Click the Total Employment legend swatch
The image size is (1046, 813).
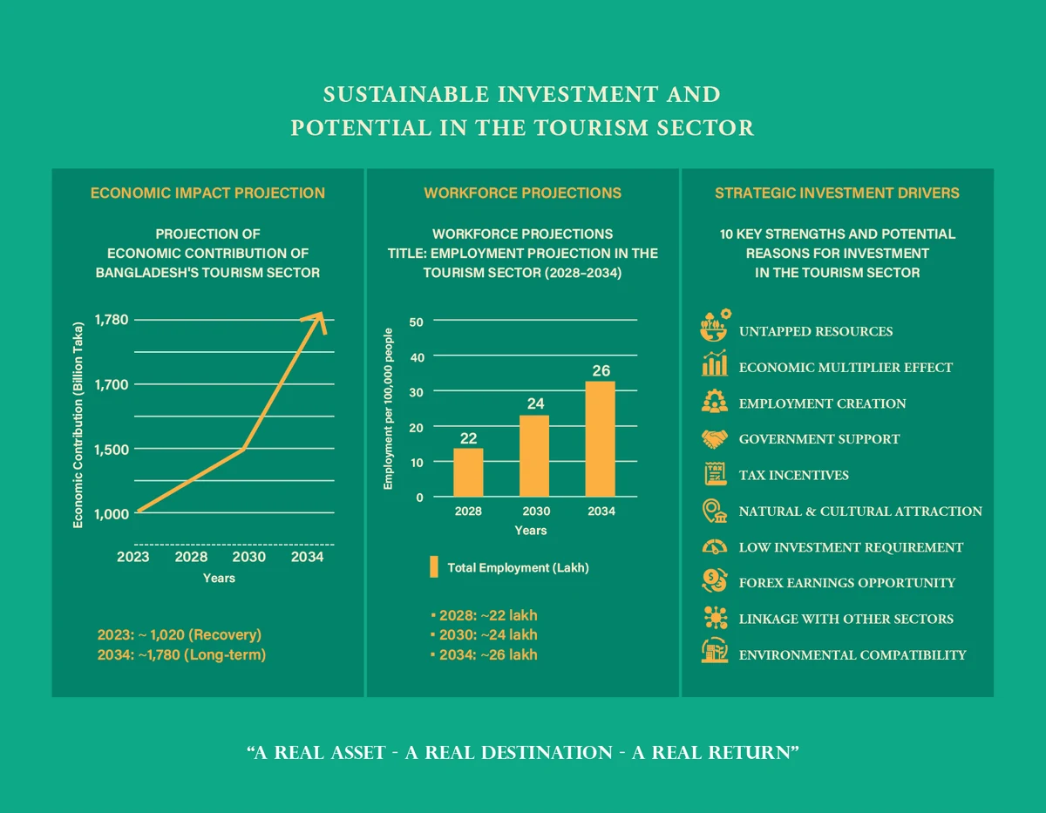[433, 567]
